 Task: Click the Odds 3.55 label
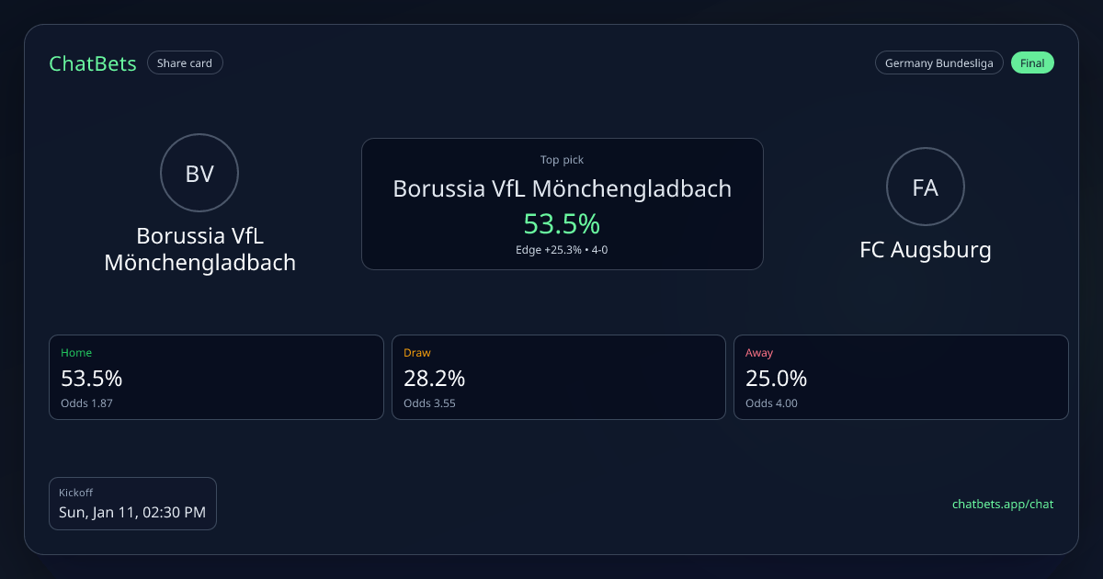429,403
